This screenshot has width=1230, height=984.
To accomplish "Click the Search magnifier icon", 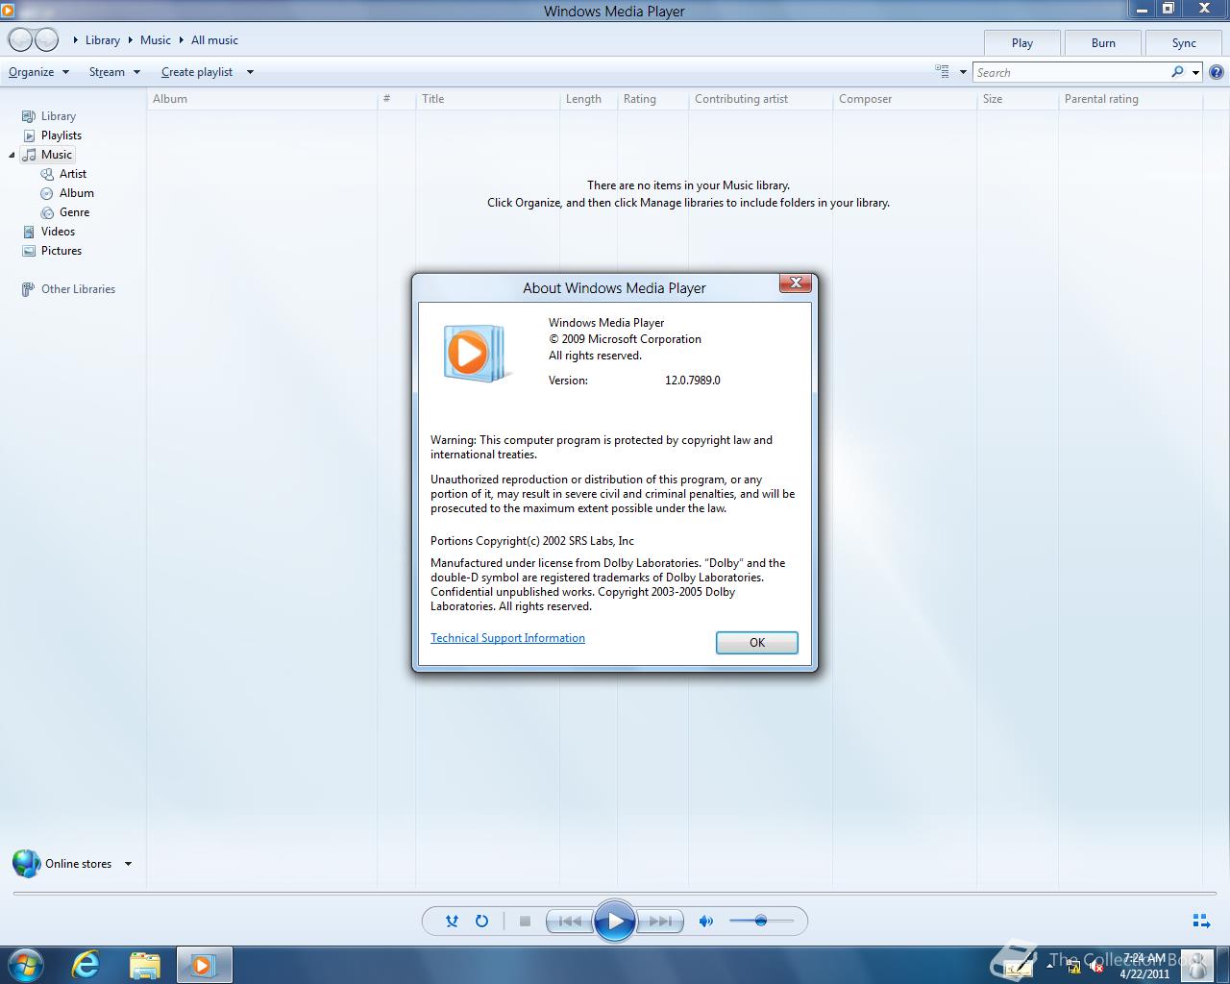I will click(x=1177, y=72).
